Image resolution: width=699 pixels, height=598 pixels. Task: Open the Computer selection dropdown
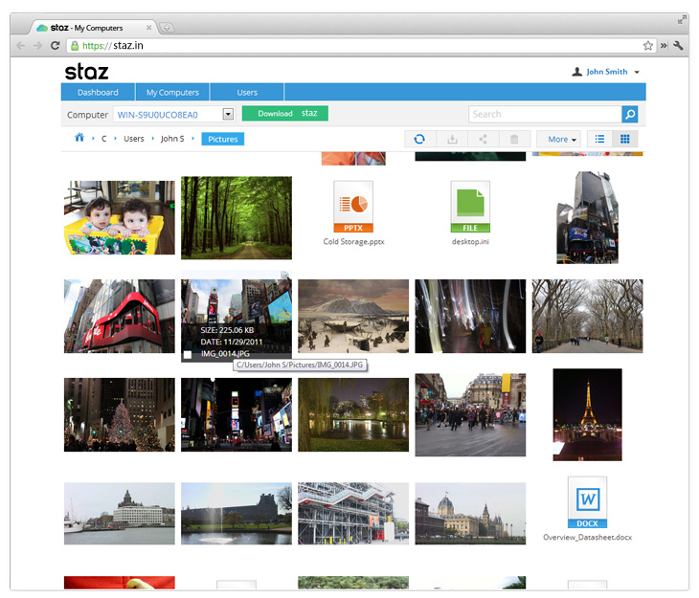click(x=228, y=114)
